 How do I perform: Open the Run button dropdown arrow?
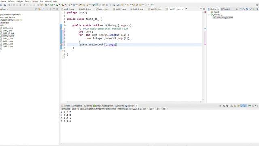(x=54, y=5)
